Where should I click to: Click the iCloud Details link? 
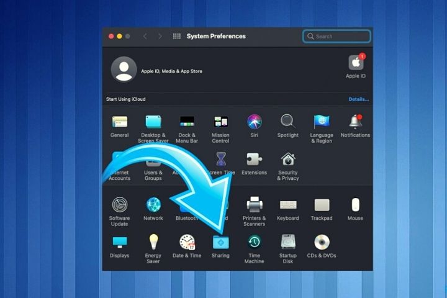pyautogui.click(x=359, y=99)
